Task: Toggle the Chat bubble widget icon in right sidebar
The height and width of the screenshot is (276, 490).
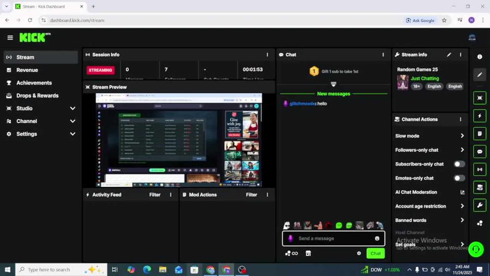Action: point(480,151)
